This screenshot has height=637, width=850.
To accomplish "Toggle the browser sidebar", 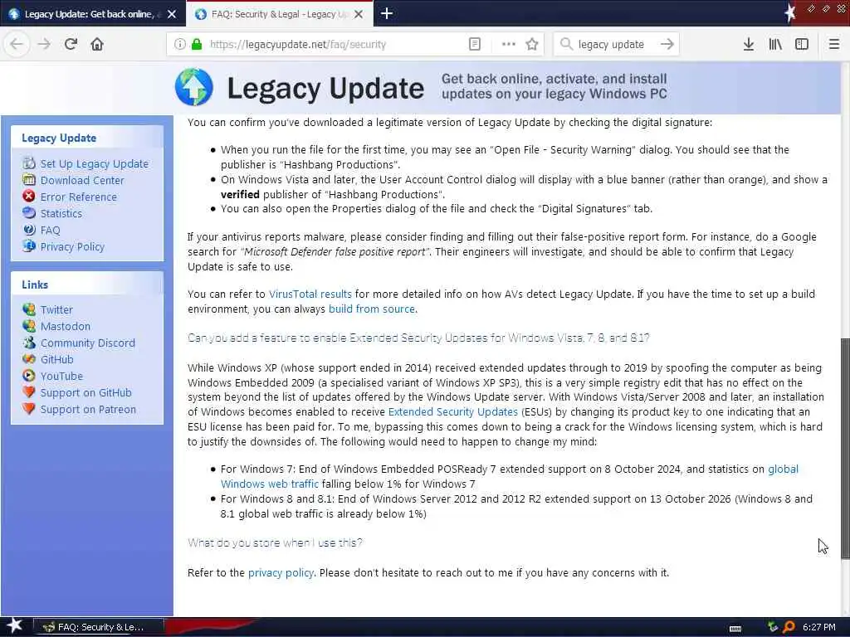I will [802, 44].
